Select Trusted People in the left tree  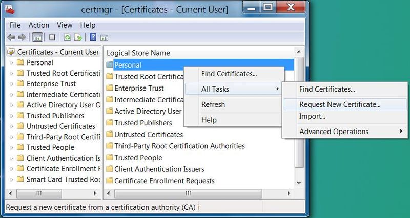(50, 147)
